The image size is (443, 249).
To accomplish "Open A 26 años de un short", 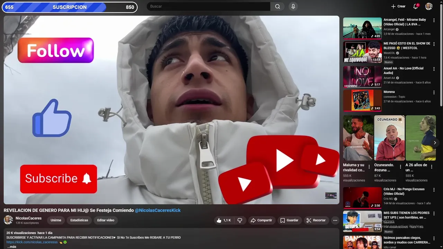I will point(421,138).
